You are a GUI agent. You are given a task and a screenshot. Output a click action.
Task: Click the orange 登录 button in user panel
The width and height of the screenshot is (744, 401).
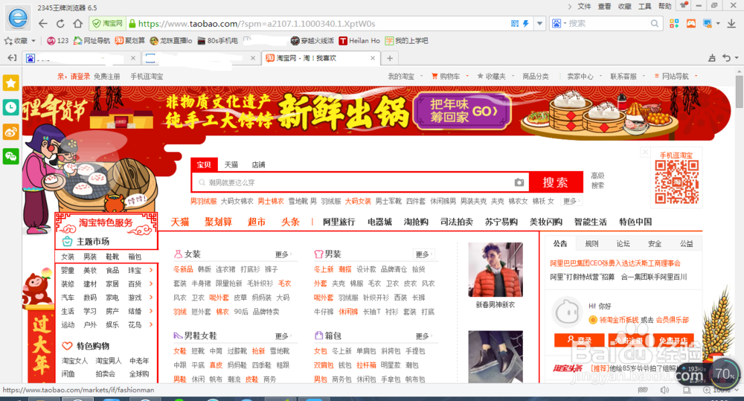click(580, 340)
